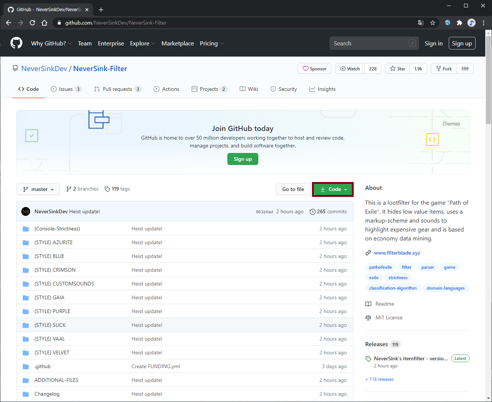492x402 pixels.
Task: Click the translate page icon in address bar
Action: (x=421, y=23)
